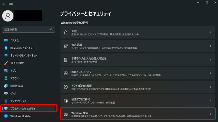
Task: Click the globe clock icon for 時刻と言語
Action: 6,86
